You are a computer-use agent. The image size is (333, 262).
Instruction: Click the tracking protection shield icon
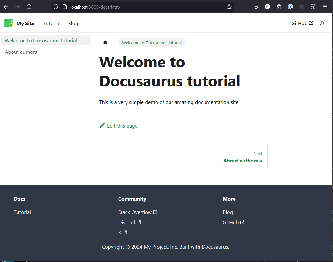[x=56, y=7]
